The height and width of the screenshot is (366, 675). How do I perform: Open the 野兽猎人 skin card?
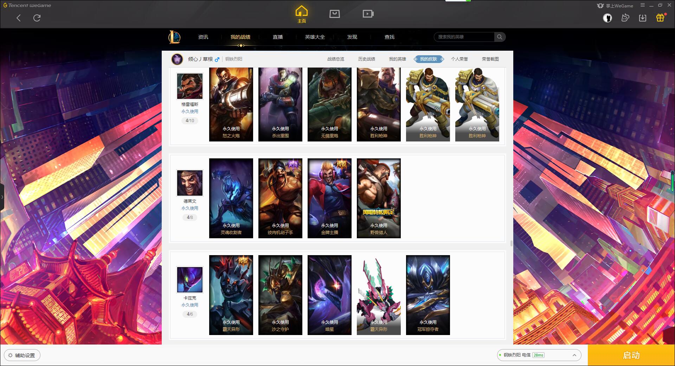[379, 198]
